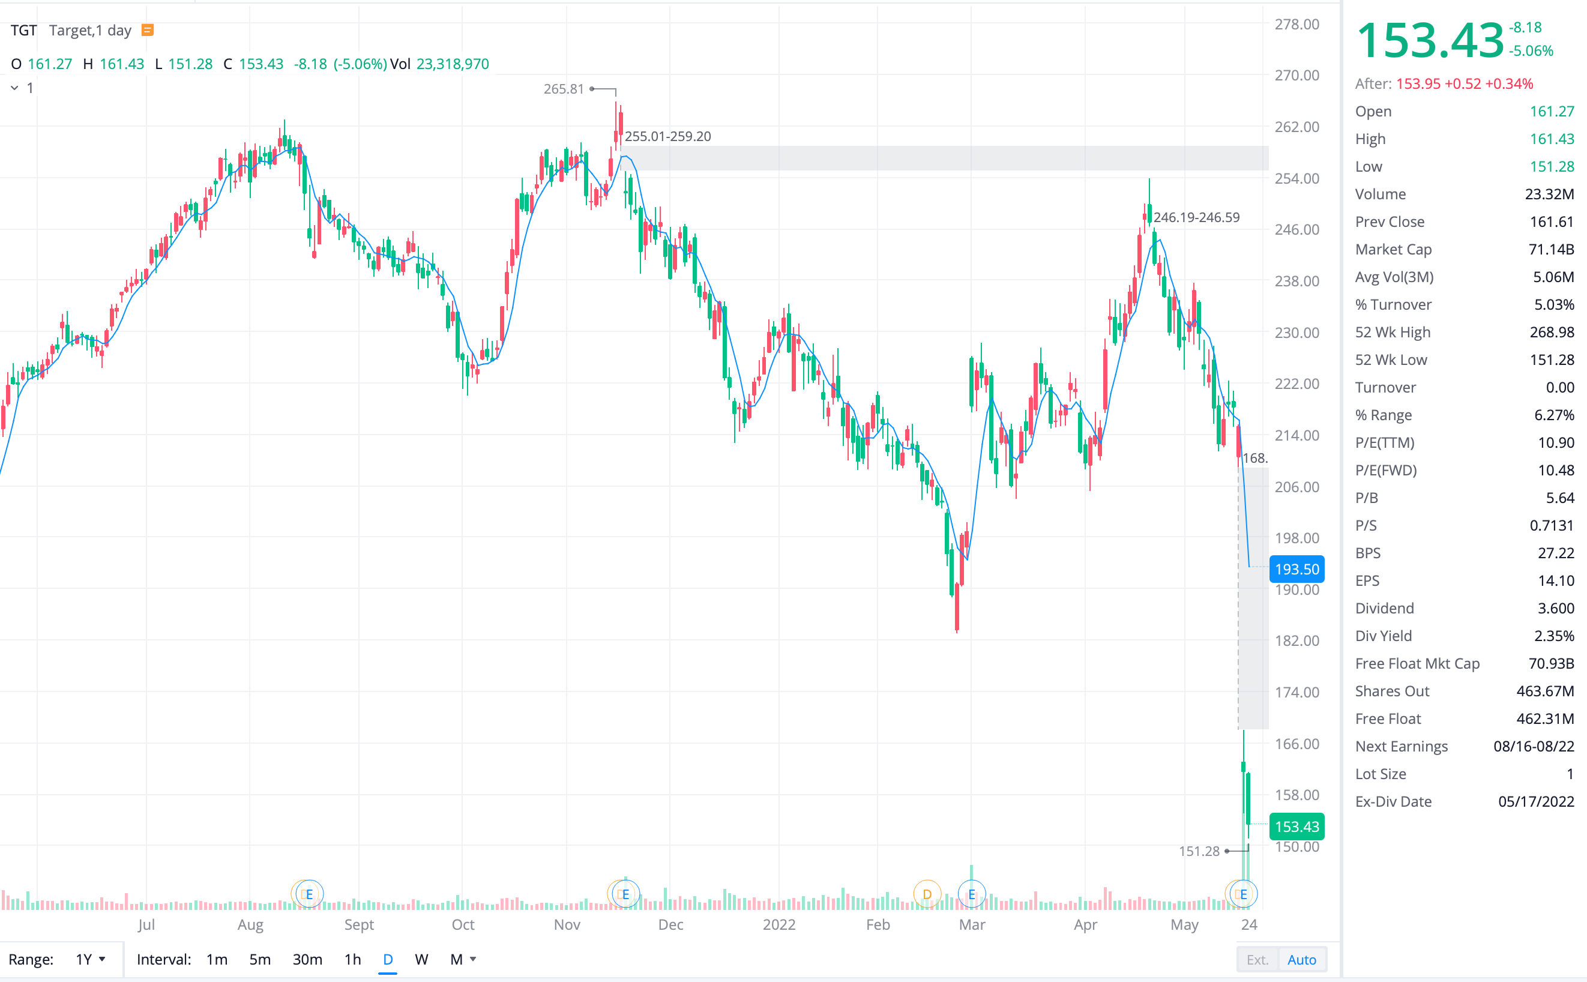The height and width of the screenshot is (982, 1587).
Task: Click the large 153.43 last price
Action: pyautogui.click(x=1430, y=40)
